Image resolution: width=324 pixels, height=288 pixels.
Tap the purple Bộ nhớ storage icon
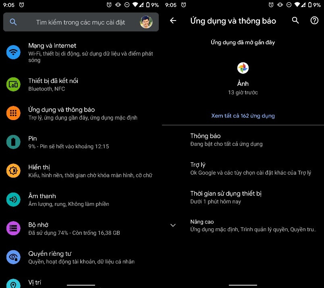(x=13, y=228)
